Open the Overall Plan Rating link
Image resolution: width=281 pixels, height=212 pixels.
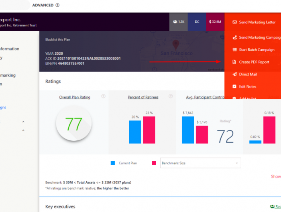[x=75, y=97]
